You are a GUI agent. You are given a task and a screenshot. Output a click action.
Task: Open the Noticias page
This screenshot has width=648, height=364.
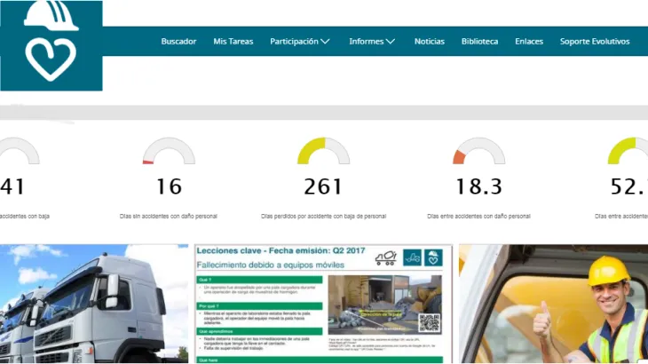[x=430, y=42]
